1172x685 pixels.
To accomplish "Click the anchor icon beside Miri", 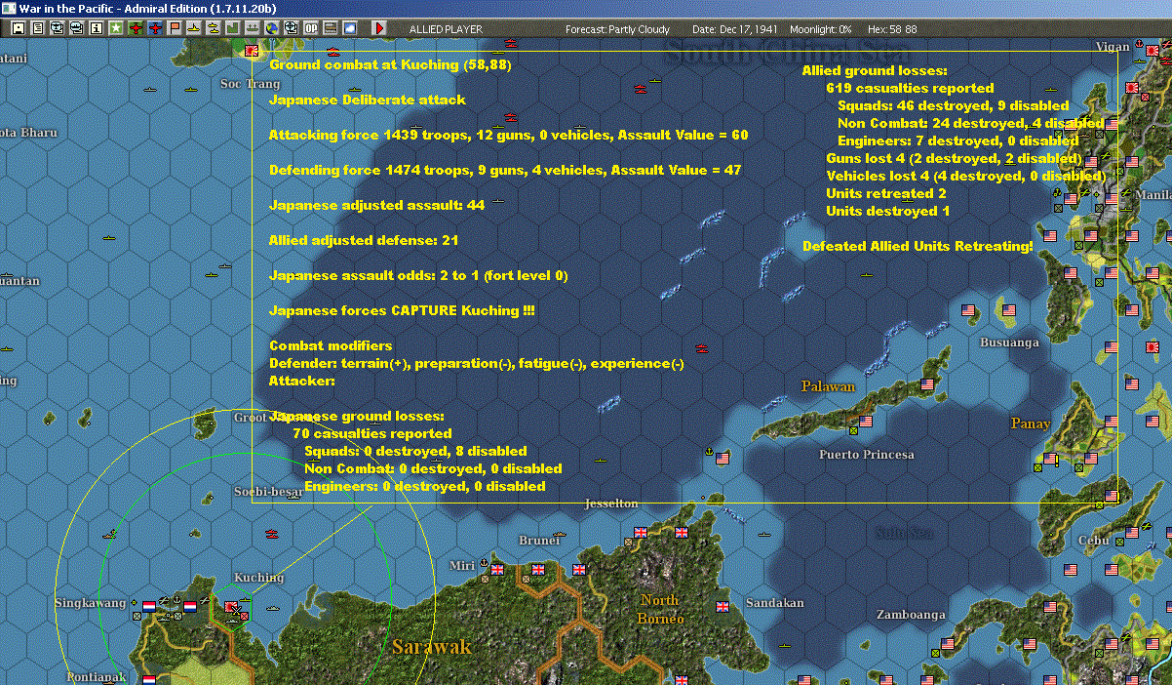I will pyautogui.click(x=484, y=565).
